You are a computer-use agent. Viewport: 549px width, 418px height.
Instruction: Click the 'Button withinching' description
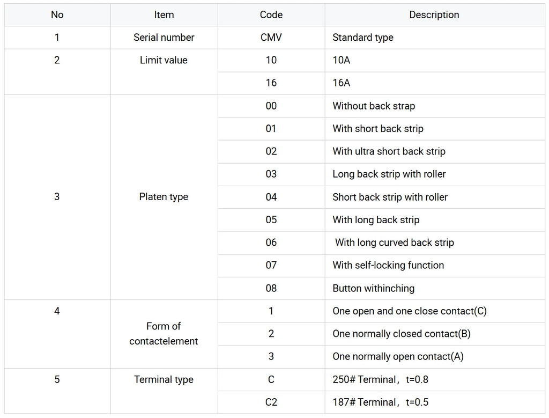(x=373, y=288)
